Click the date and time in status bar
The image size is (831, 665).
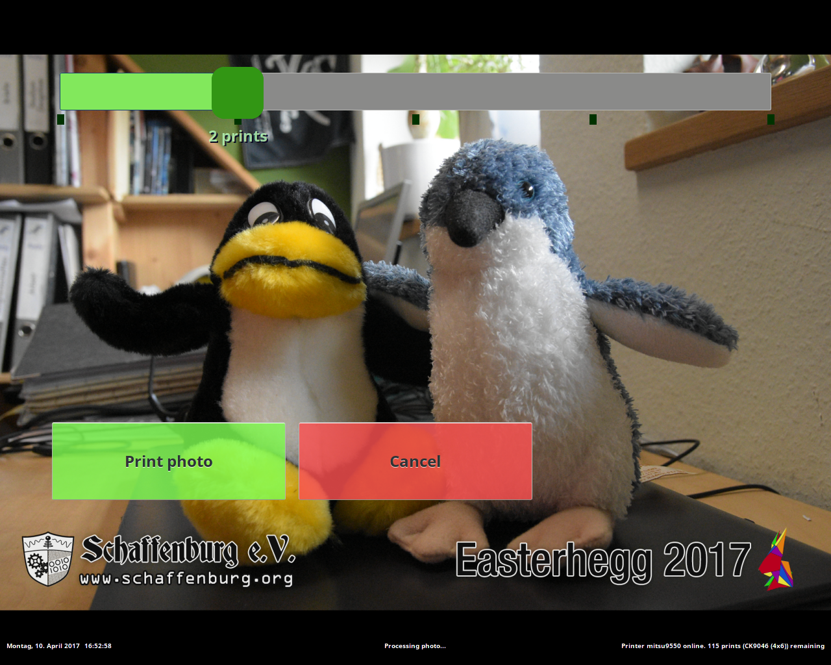click(x=59, y=646)
